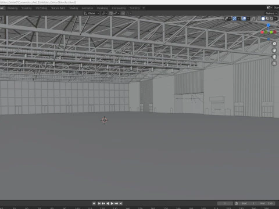Viewport: 279px width, 209px height.
Task: Toggle X-ray mode
Action: click(253, 19)
